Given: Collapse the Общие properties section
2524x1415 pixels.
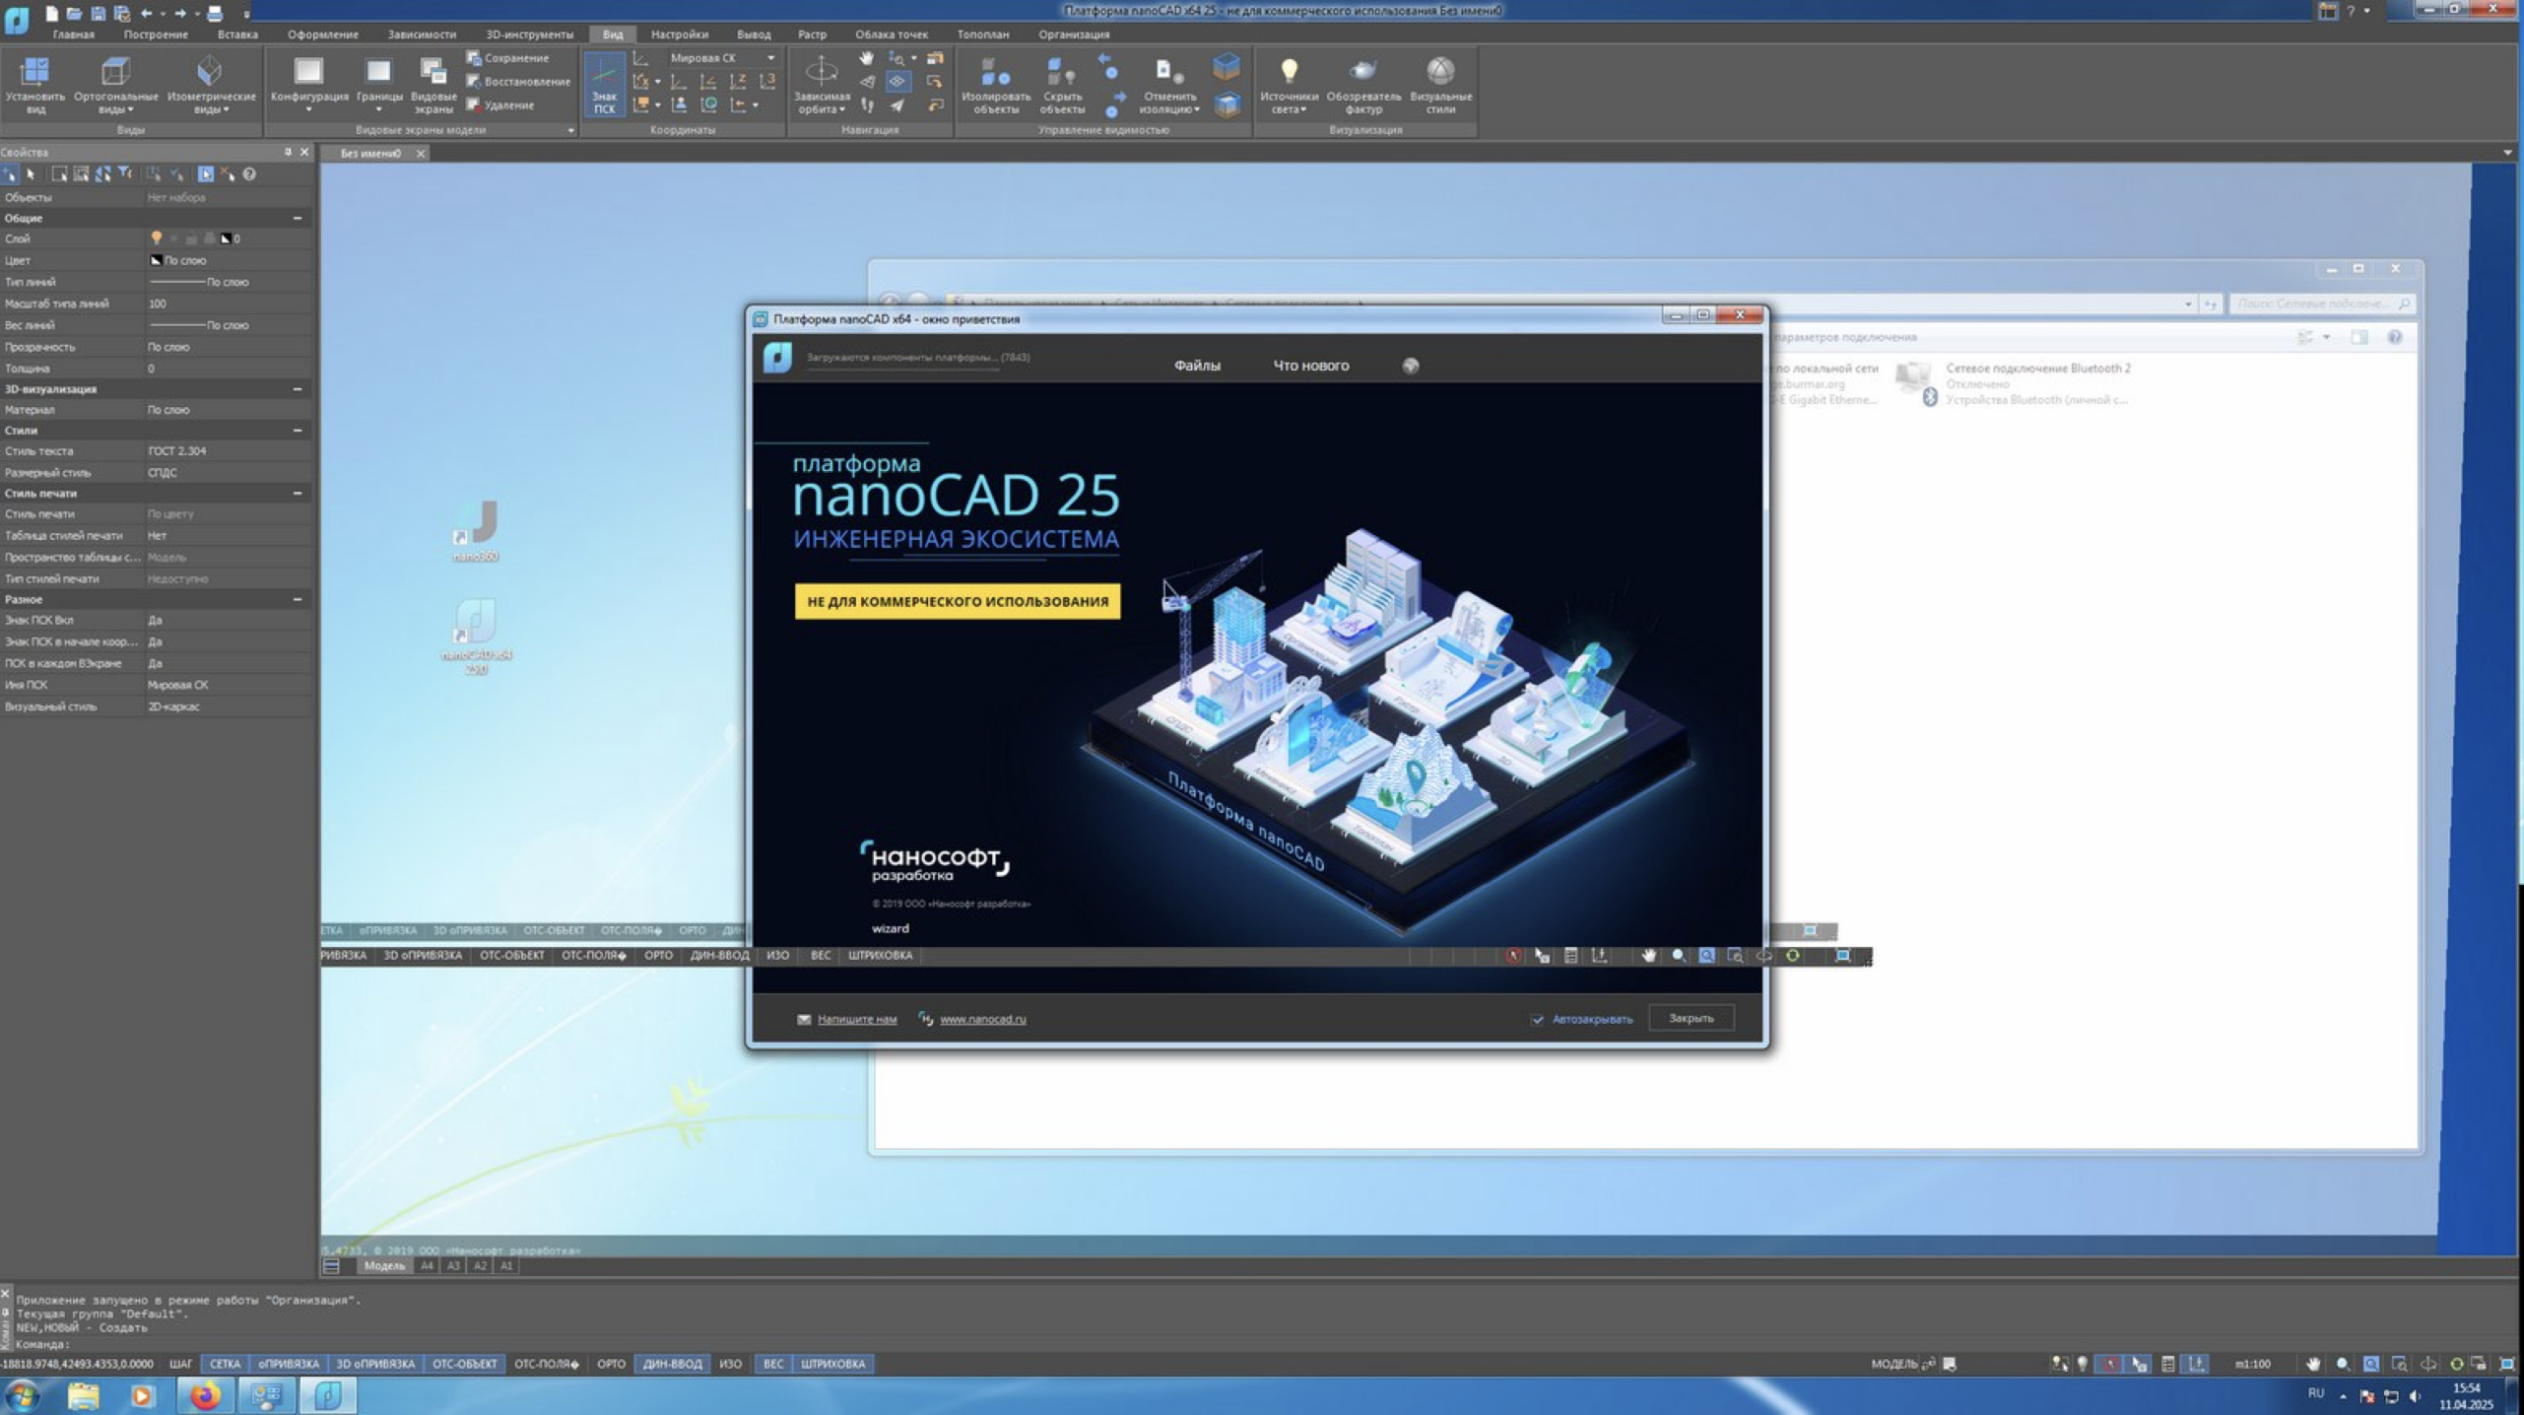Looking at the screenshot, I should 298,218.
